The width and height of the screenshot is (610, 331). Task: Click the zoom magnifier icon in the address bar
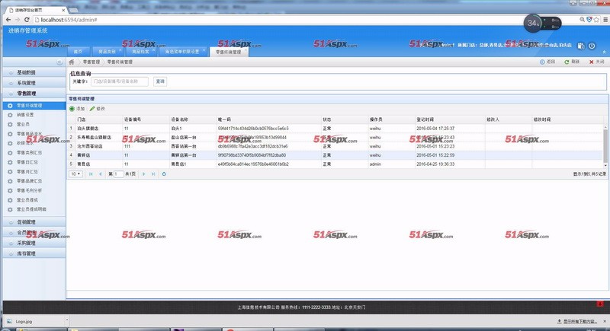pyautogui.click(x=583, y=19)
